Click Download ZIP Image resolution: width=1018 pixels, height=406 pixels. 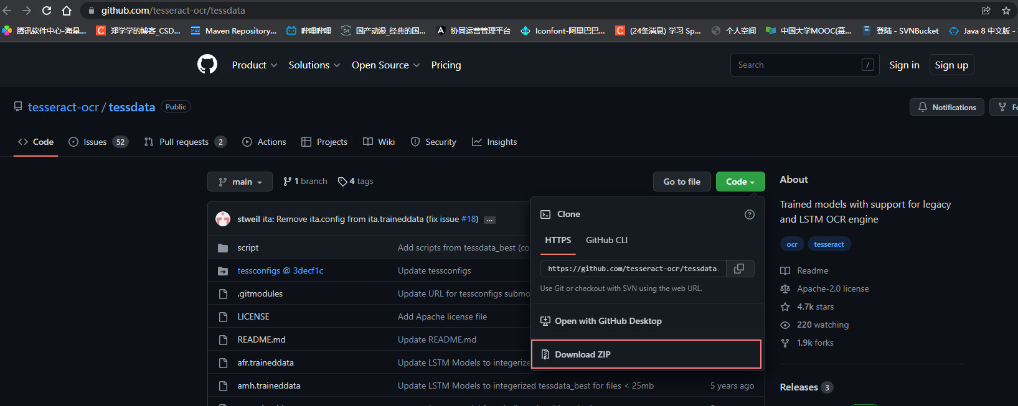coord(646,354)
